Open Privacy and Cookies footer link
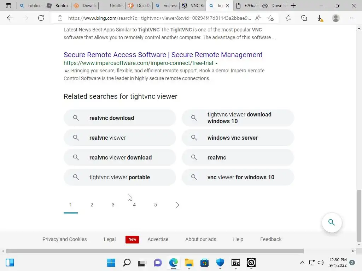 pos(65,240)
